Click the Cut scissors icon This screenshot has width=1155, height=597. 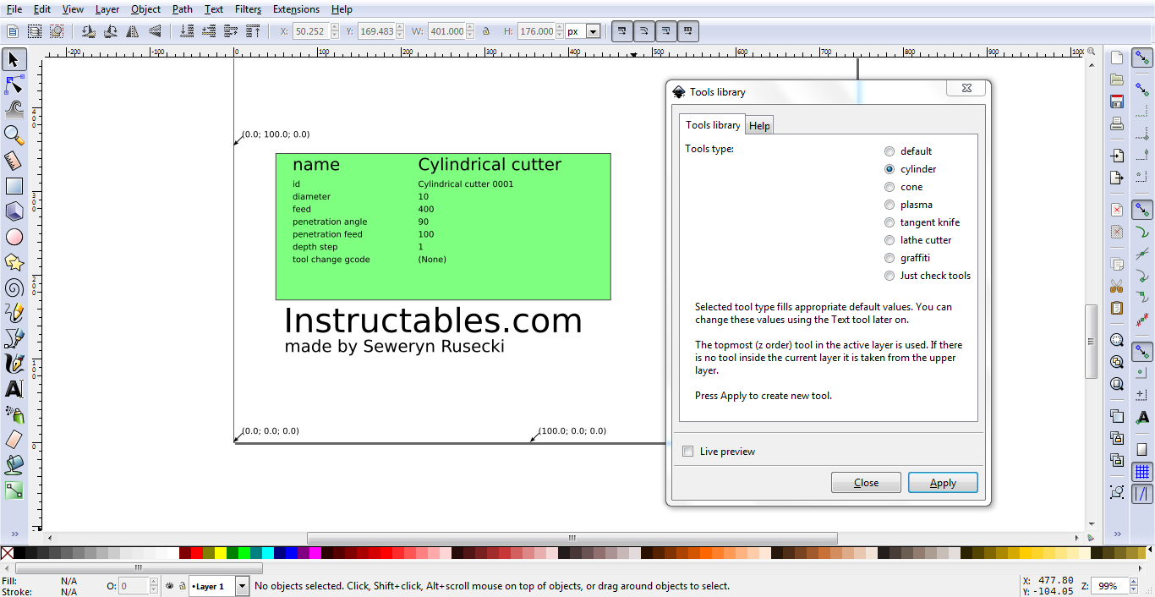click(x=1117, y=286)
